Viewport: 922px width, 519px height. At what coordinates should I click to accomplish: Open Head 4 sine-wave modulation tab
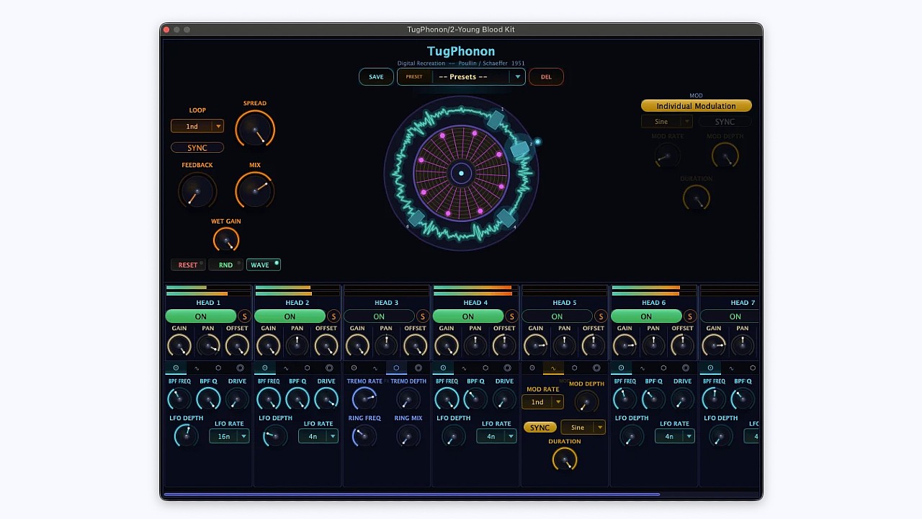click(464, 368)
